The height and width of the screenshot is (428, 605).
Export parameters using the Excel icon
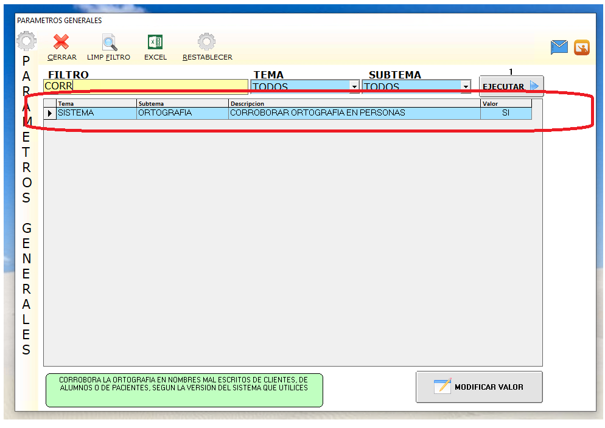pos(155,43)
